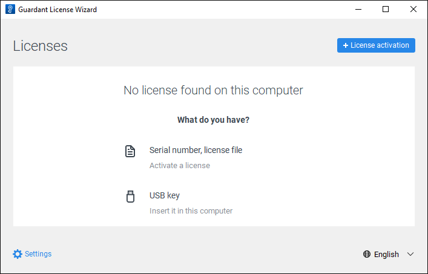Close the Guardant License Wizard window
428x274 pixels.
point(413,10)
